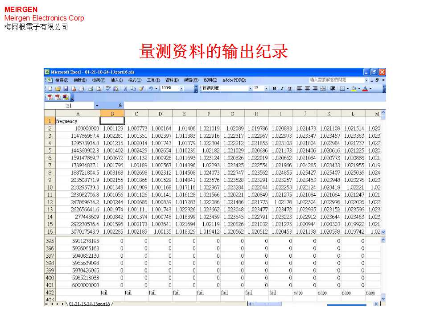Open the font size 12 dropdown

pyautogui.click(x=266, y=88)
